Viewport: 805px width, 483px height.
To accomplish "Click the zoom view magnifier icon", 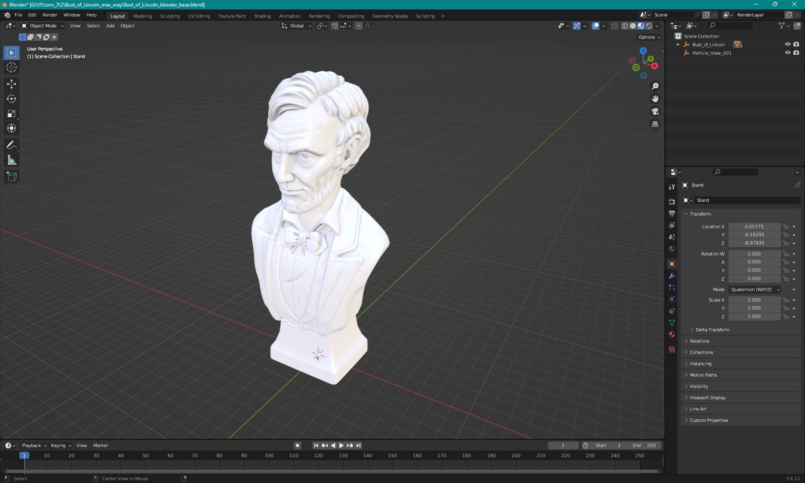I will click(x=655, y=86).
